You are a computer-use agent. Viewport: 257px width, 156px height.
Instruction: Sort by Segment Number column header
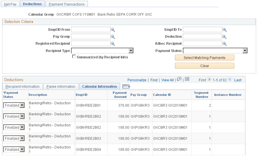(201, 95)
